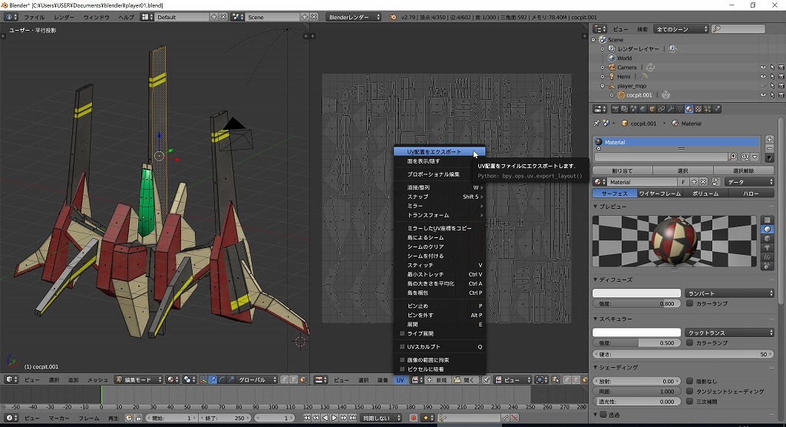Select the flat plane preview shape icon
The height and width of the screenshot is (427, 786).
pyautogui.click(x=768, y=220)
